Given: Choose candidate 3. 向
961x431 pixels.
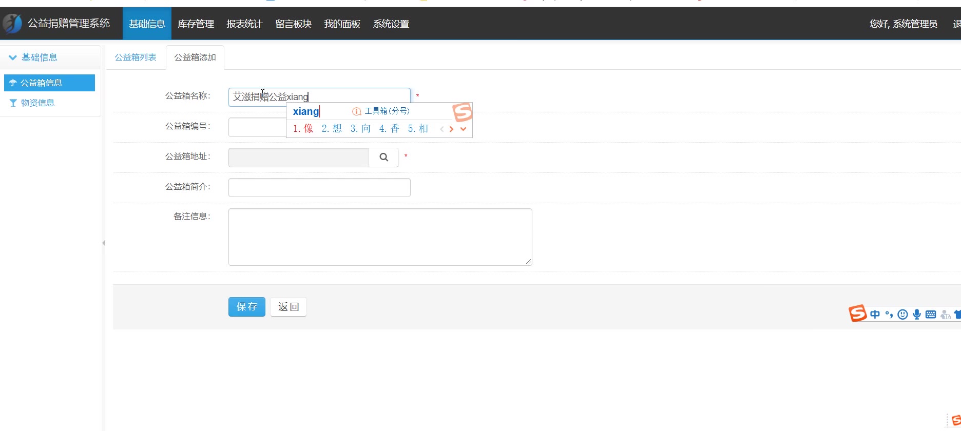Looking at the screenshot, I should pos(360,129).
